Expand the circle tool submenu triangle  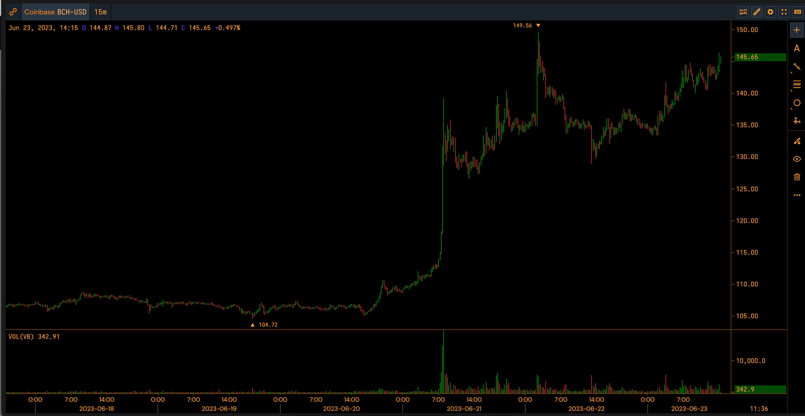pos(792,109)
